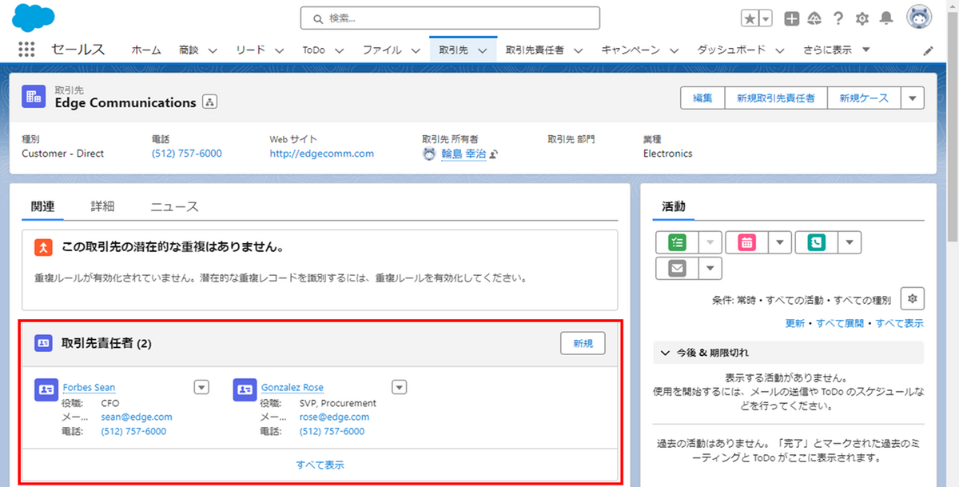Click the pencil icon to edit navigation

point(928,50)
